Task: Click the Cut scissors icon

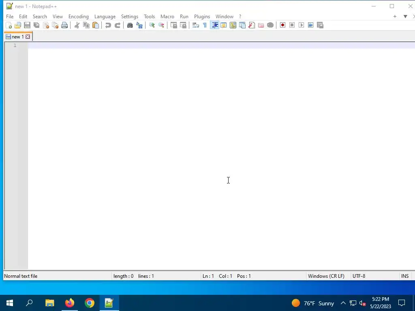Action: point(77,25)
